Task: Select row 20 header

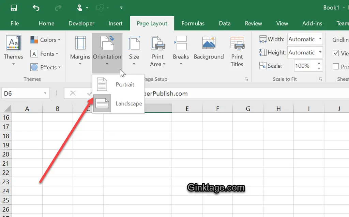Action: pyautogui.click(x=6, y=154)
